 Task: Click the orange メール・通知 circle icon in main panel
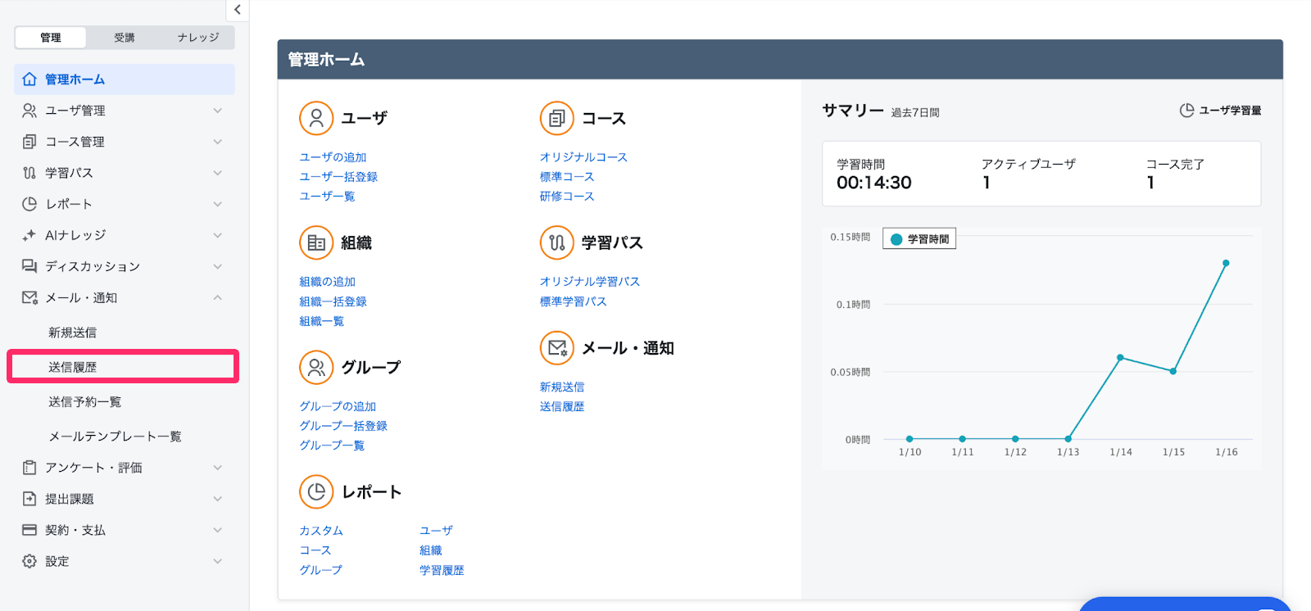(557, 348)
